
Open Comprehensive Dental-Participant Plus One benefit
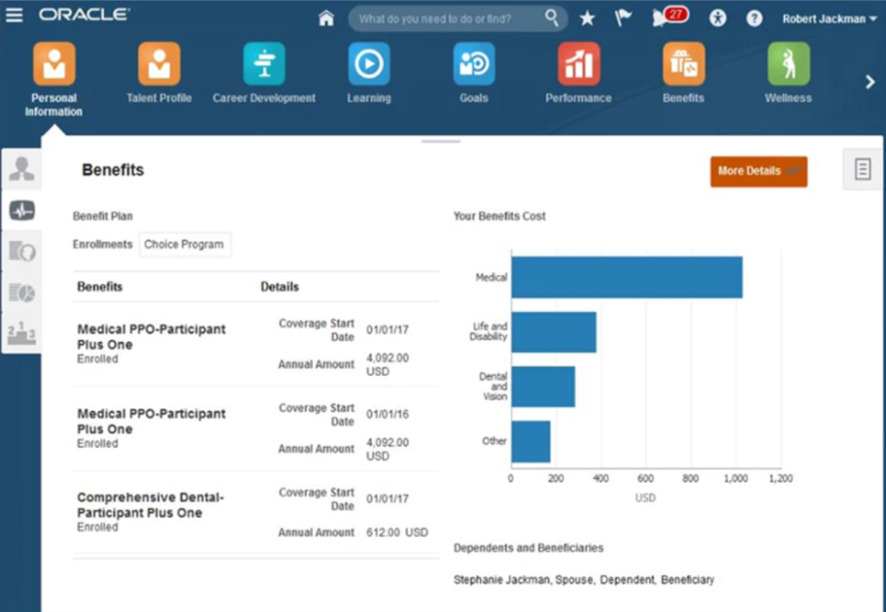pyautogui.click(x=150, y=505)
